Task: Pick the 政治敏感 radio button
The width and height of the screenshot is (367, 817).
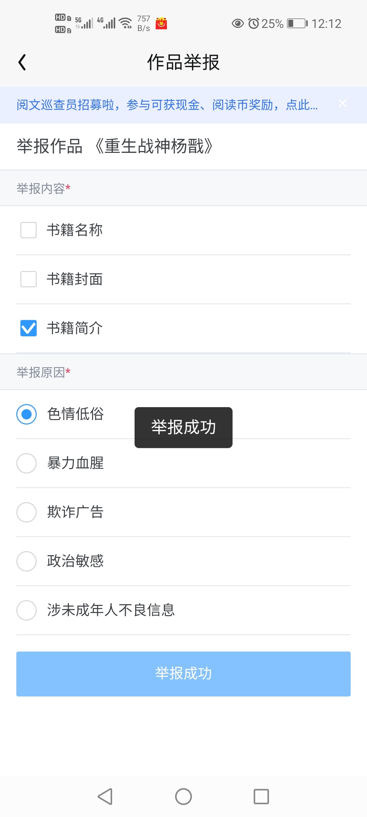Action: 27,561
